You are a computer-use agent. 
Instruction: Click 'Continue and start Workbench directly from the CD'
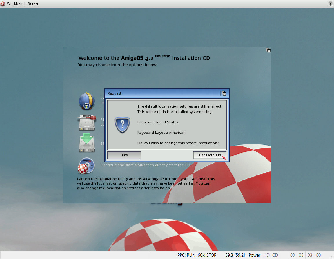pos(145,165)
